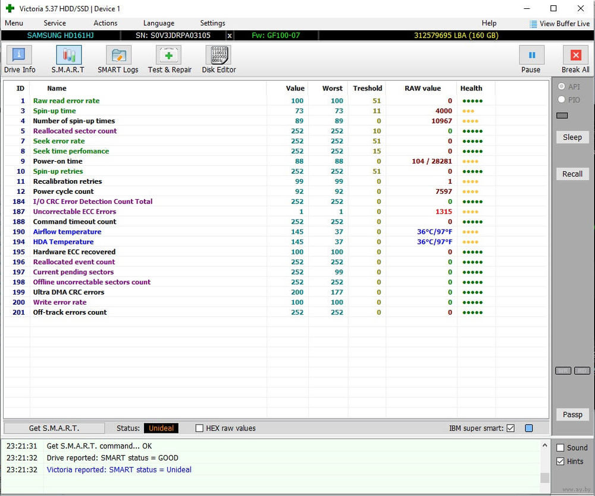Click the x next to serial number
The height and width of the screenshot is (496, 595).
229,36
